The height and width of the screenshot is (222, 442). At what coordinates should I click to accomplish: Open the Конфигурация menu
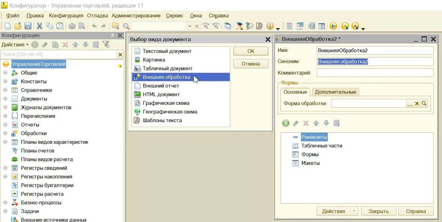[x=66, y=16]
